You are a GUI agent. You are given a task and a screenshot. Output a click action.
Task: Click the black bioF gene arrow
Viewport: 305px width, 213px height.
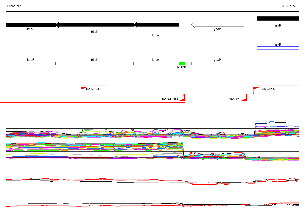point(31,25)
